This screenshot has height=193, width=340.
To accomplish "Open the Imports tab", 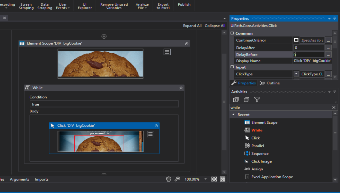I will pyautogui.click(x=42, y=179).
